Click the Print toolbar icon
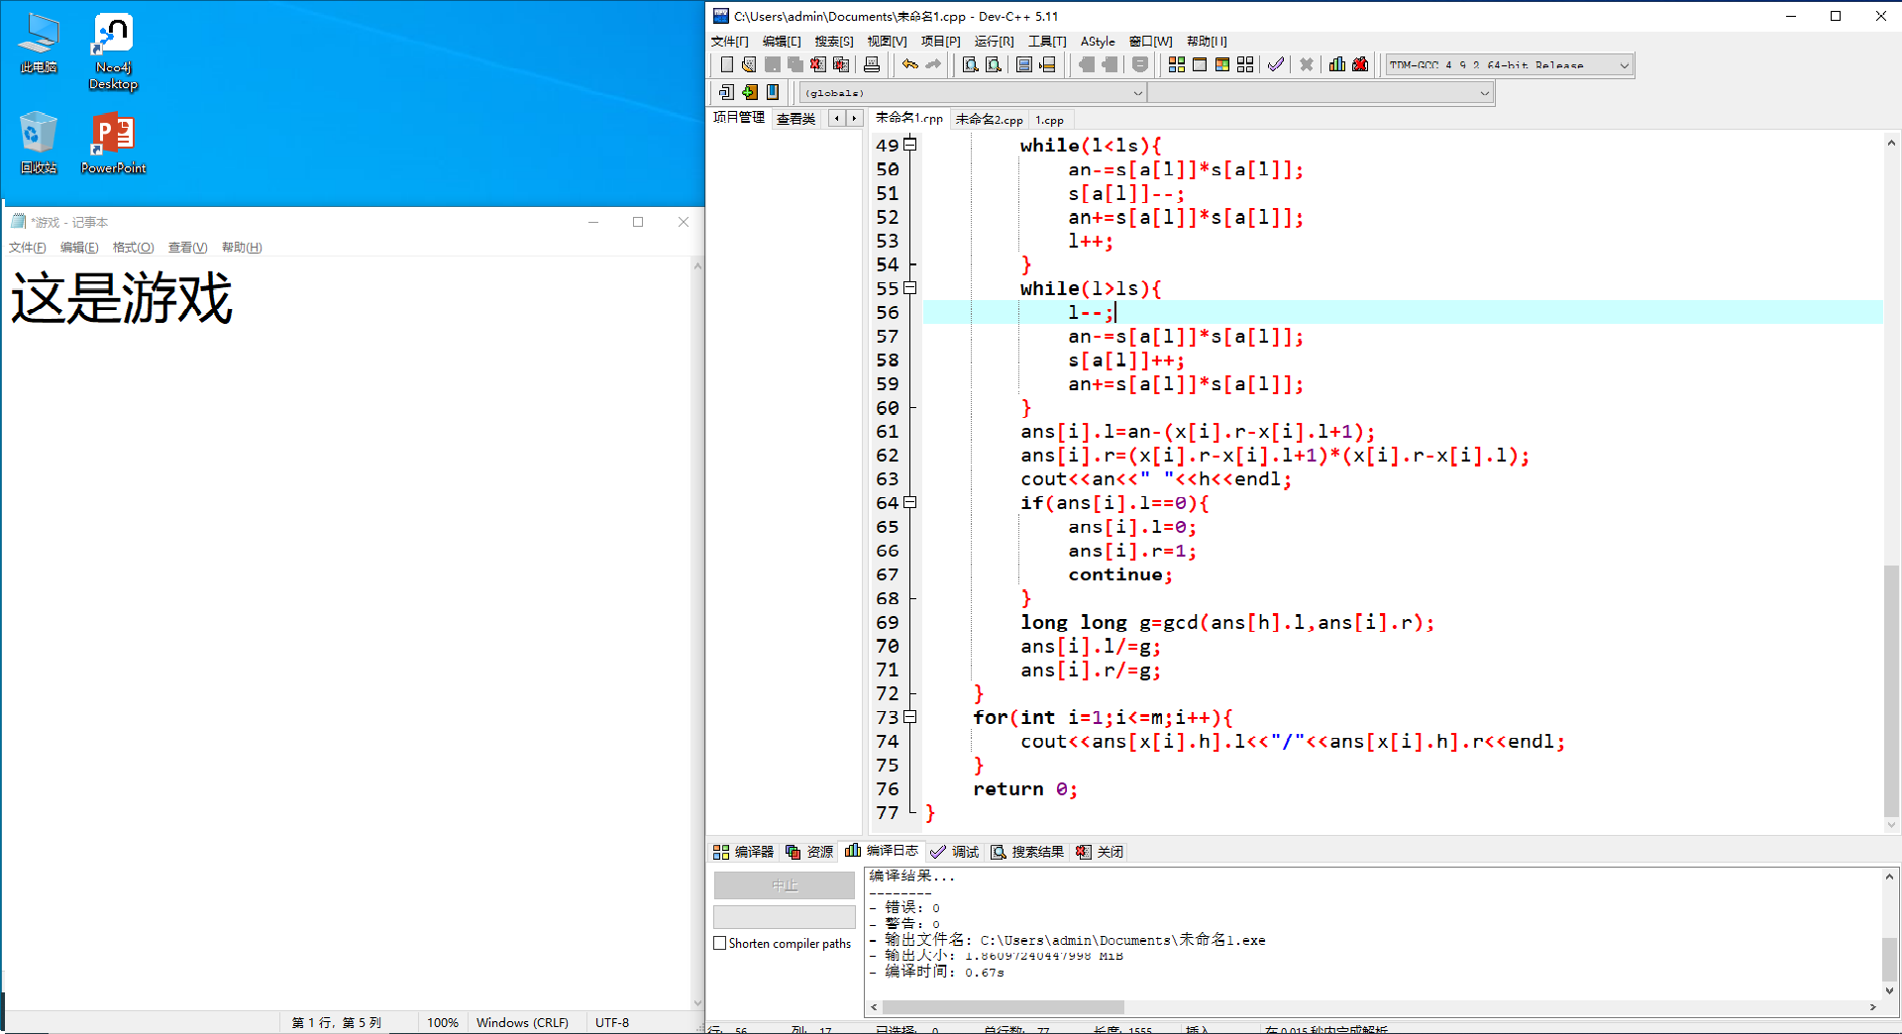 (x=872, y=64)
